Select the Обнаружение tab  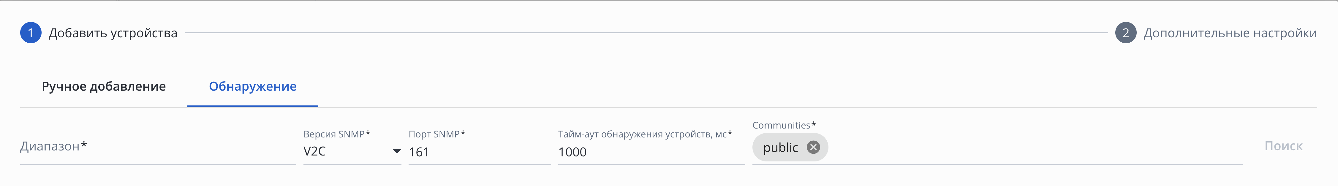252,86
